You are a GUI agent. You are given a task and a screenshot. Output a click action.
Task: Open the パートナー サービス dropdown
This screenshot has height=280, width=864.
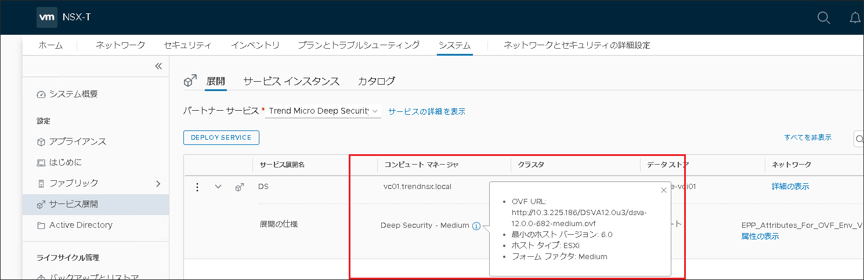point(323,111)
